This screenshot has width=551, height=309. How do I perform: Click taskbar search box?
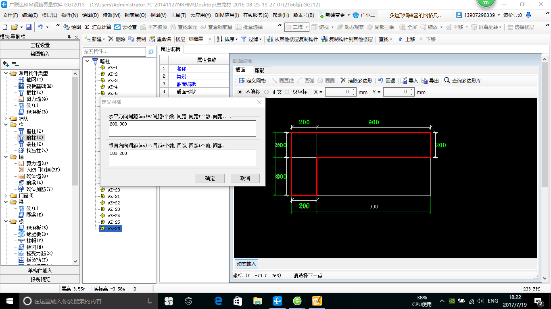[x=89, y=301]
